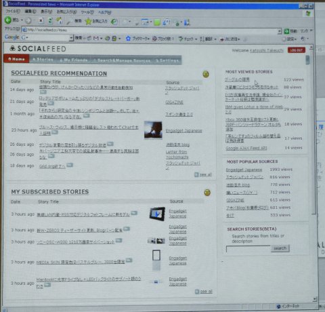Viewport: 325px width, 312px height.
Task: Click the Messenger people icon in toolbar
Action: pyautogui.click(x=187, y=22)
